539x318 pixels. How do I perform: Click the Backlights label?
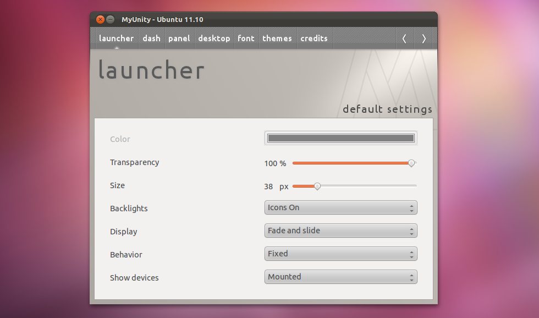[x=129, y=209]
